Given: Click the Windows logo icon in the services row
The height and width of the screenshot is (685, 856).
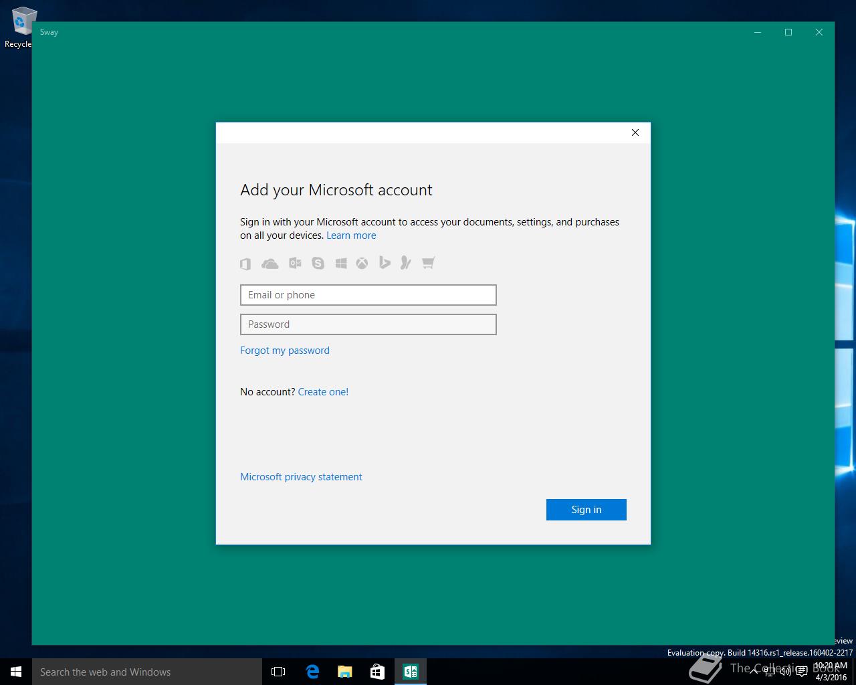Looking at the screenshot, I should click(x=341, y=264).
